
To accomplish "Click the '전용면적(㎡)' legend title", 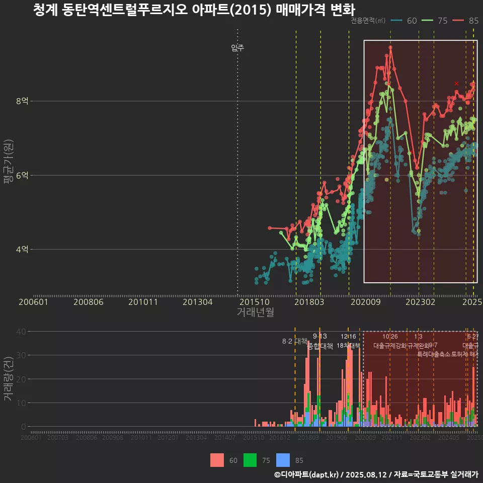I will coord(368,21).
